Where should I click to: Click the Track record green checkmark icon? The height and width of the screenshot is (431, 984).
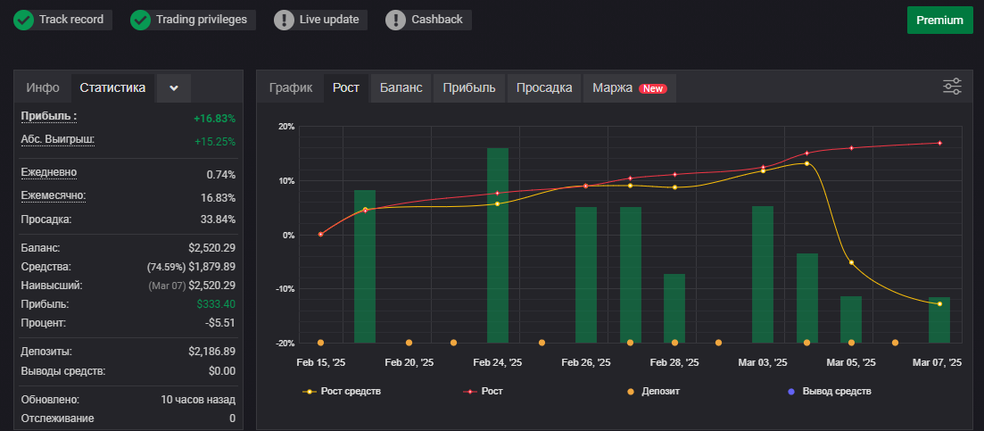click(x=24, y=20)
